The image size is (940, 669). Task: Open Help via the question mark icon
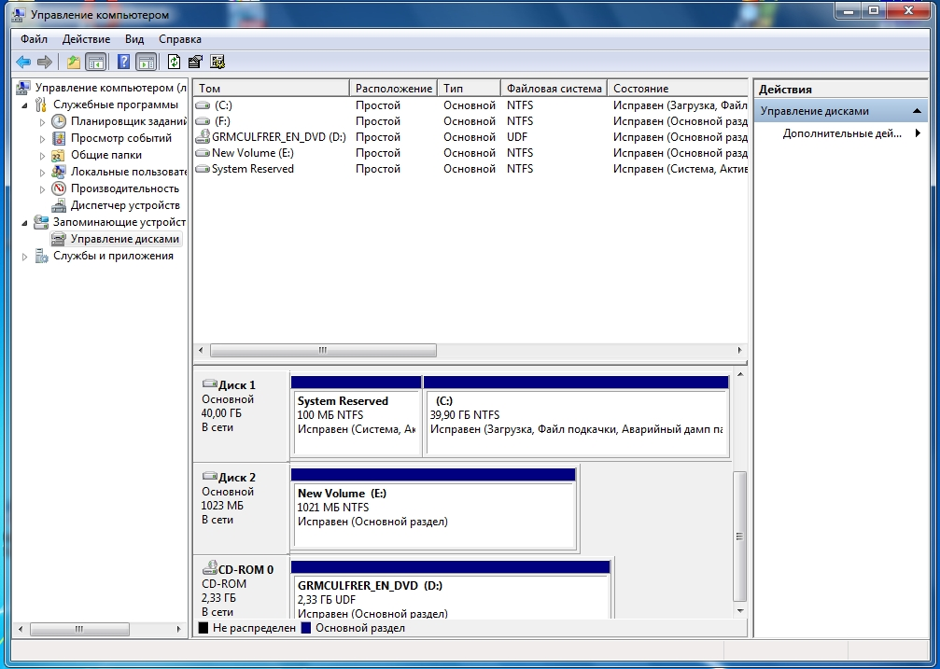[x=123, y=63]
